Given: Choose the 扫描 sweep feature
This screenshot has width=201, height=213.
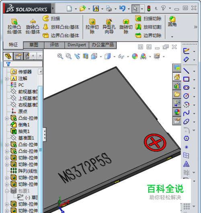Looking at the screenshot, I should point(51,18).
